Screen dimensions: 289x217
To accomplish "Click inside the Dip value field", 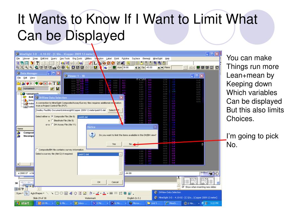I will (x=151, y=68).
